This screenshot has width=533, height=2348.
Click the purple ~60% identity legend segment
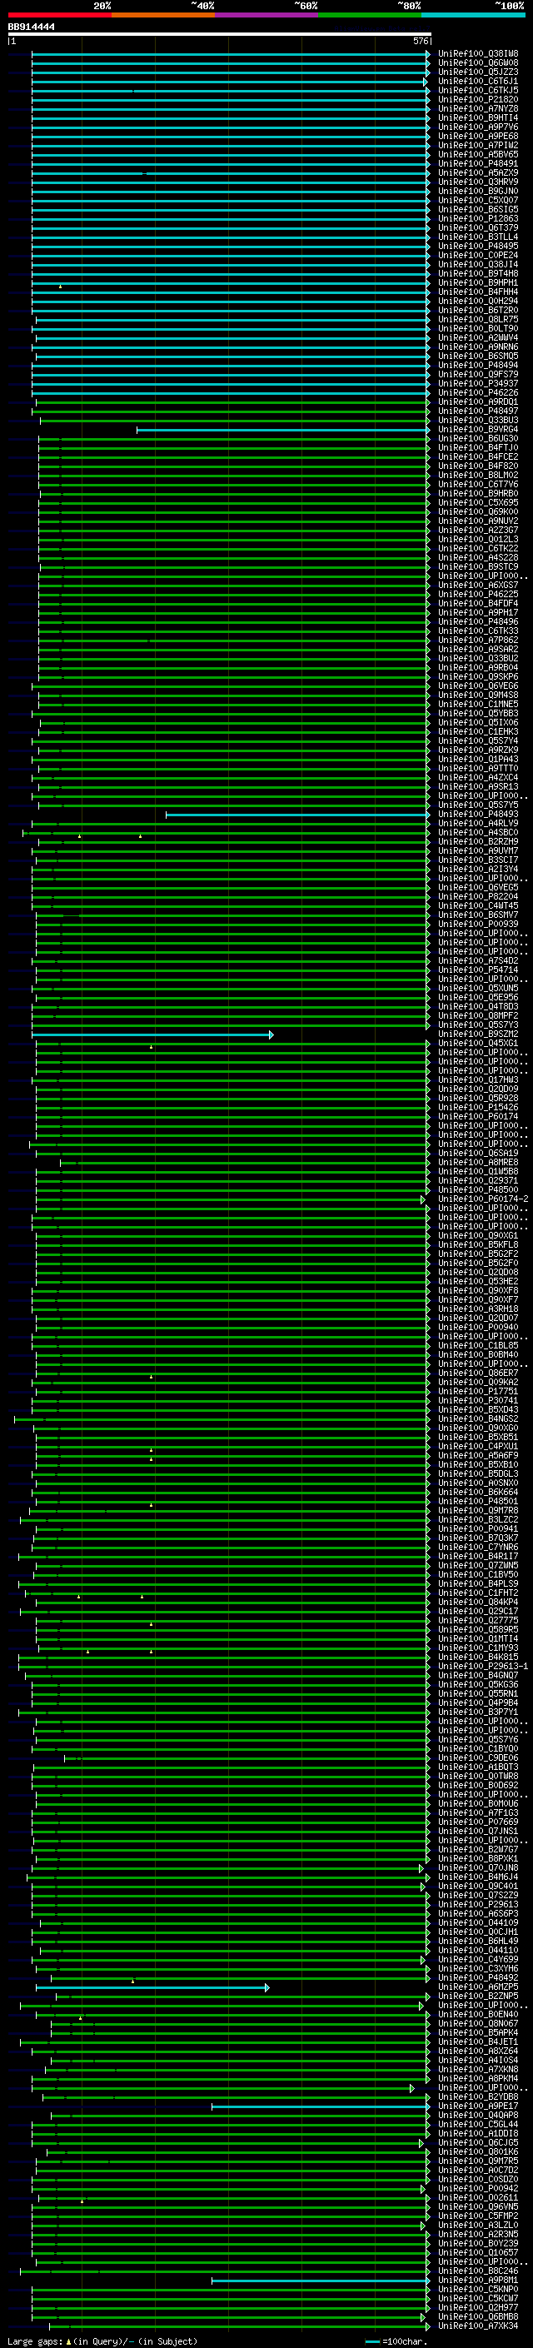pyautogui.click(x=267, y=15)
